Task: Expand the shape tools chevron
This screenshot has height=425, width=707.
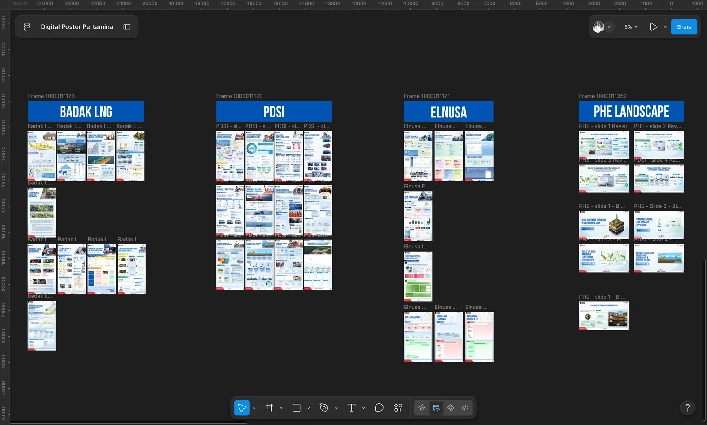Action: (x=309, y=408)
